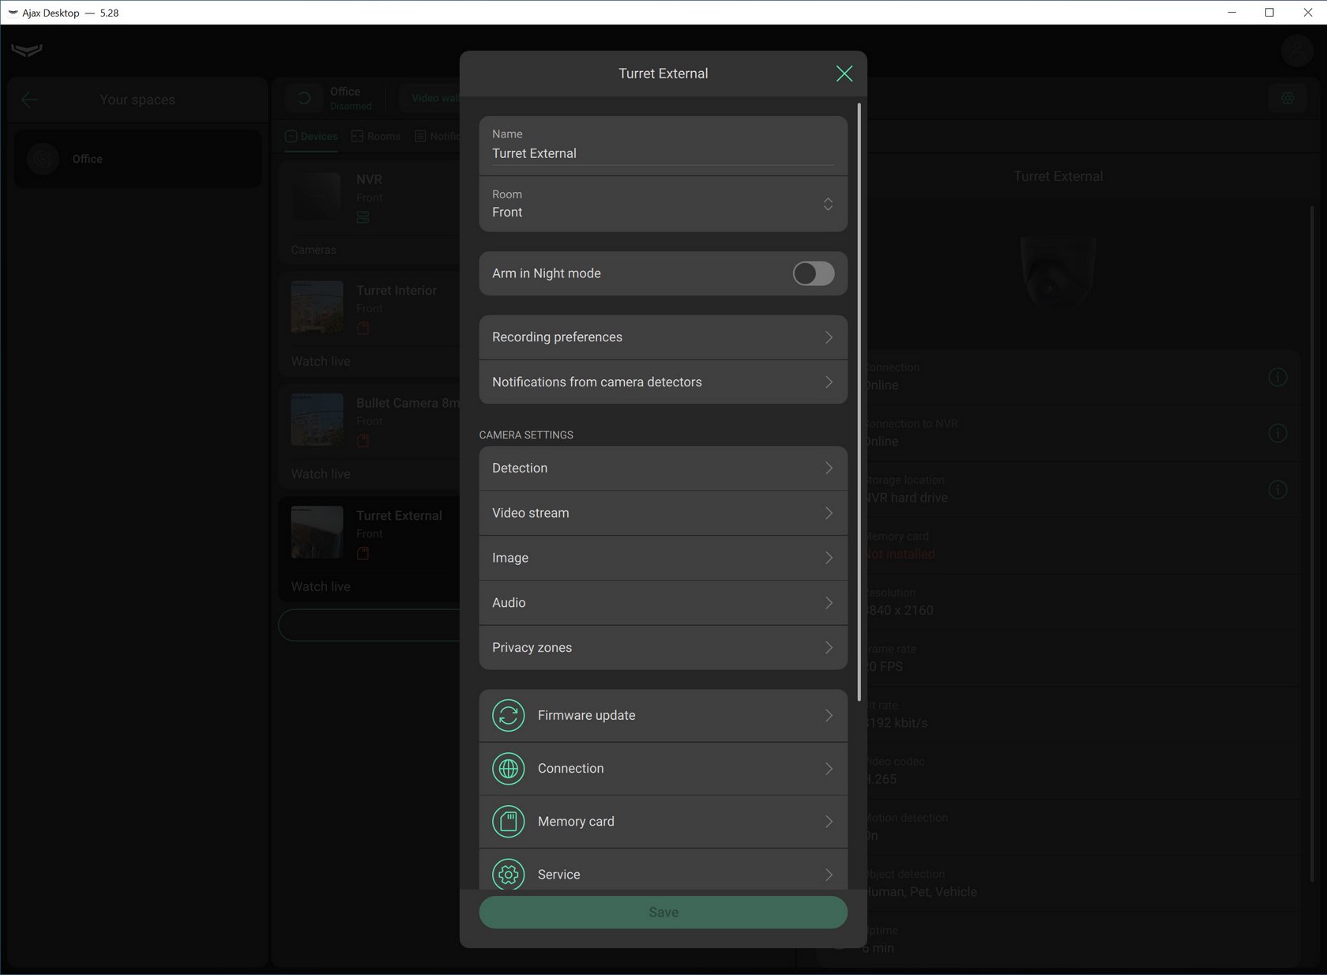
Task: Click the Ajax logo icon
Action: pos(27,51)
